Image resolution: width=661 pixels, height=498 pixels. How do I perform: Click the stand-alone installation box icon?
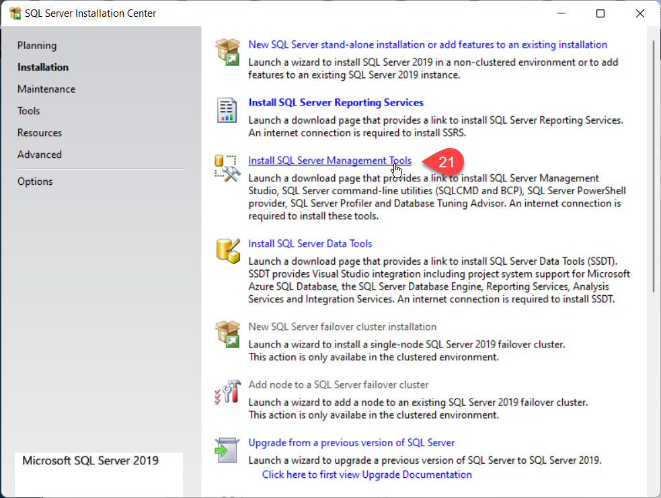228,52
